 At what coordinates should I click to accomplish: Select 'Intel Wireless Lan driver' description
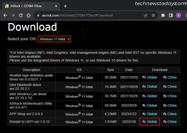[28, 96]
